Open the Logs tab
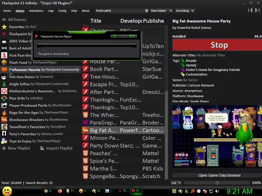 pyautogui.click(x=51, y=11)
